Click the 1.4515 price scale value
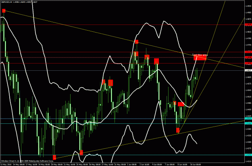The image size is (252, 166). tap(248, 96)
